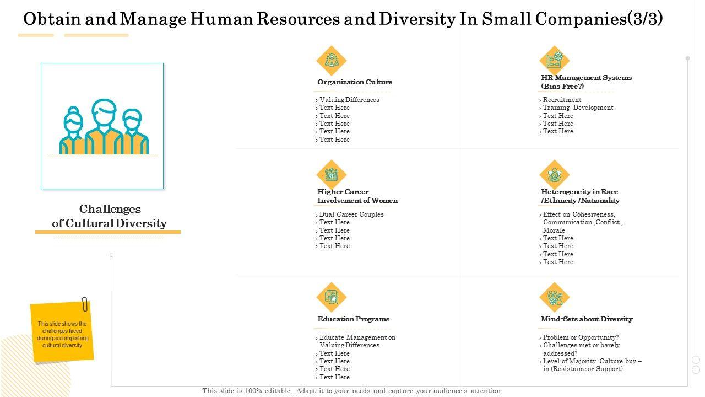Image resolution: width=705 pixels, height=397 pixels.
Task: Click the Training Development bullet
Action: click(578, 108)
